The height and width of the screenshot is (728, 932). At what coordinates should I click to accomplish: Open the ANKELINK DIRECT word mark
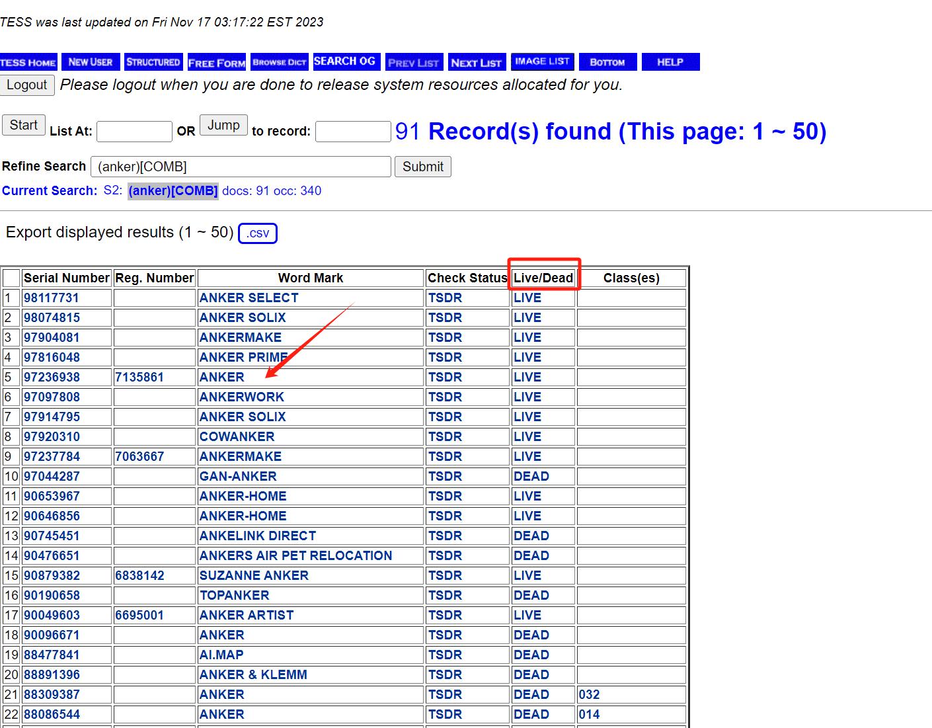pos(258,536)
